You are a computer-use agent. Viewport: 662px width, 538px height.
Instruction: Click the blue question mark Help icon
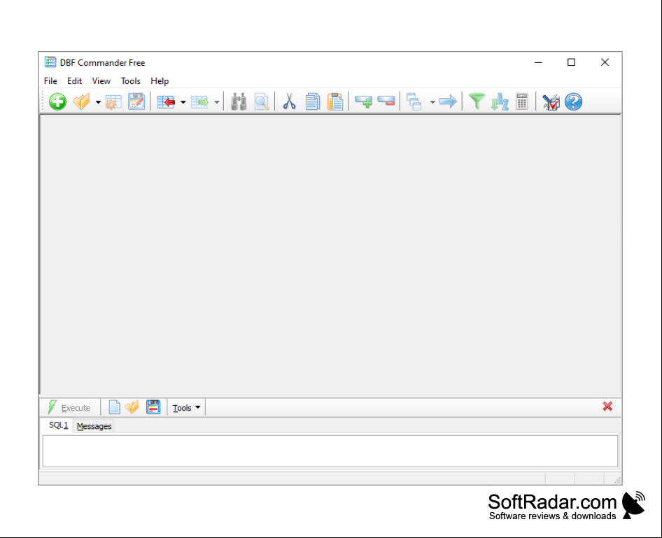point(573,101)
